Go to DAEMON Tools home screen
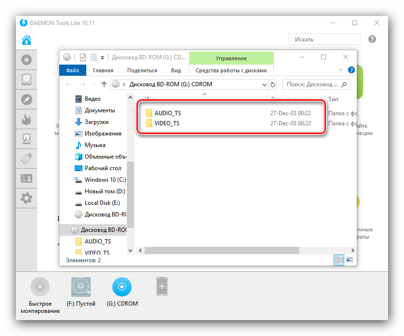This screenshot has width=404, height=336. [x=27, y=39]
